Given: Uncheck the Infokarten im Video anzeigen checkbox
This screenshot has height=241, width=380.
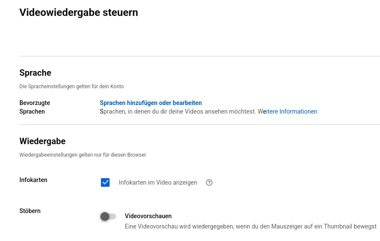Looking at the screenshot, I should (x=105, y=182).
